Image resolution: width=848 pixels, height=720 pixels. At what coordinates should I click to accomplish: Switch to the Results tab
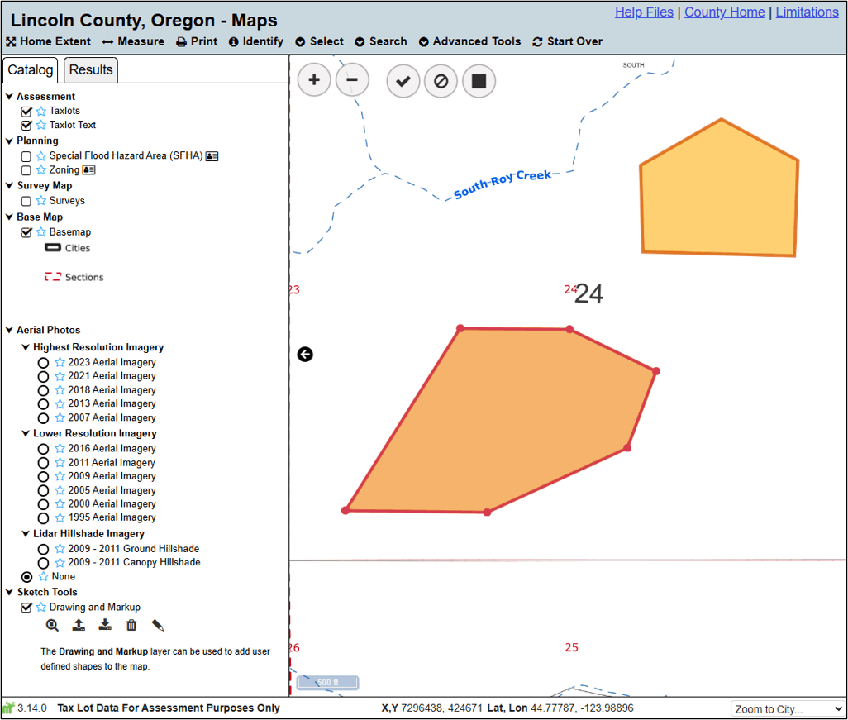pyautogui.click(x=91, y=70)
